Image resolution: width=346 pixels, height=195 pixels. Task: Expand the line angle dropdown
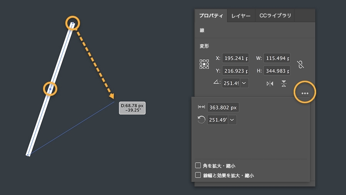tap(232, 120)
